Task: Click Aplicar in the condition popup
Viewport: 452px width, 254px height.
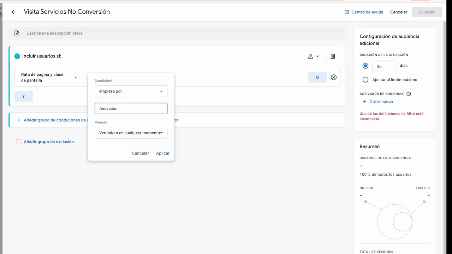Action: [163, 153]
